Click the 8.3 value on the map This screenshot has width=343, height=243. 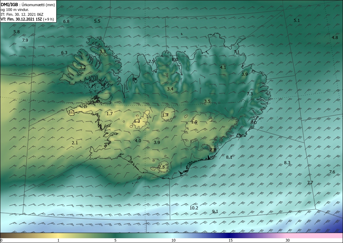(287, 162)
